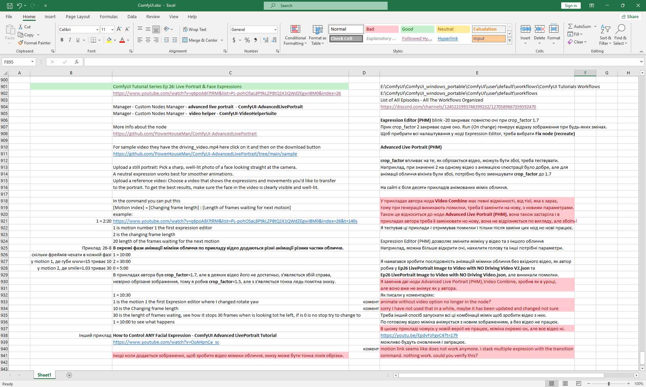Click the Insert Function fx icon

pyautogui.click(x=77, y=62)
